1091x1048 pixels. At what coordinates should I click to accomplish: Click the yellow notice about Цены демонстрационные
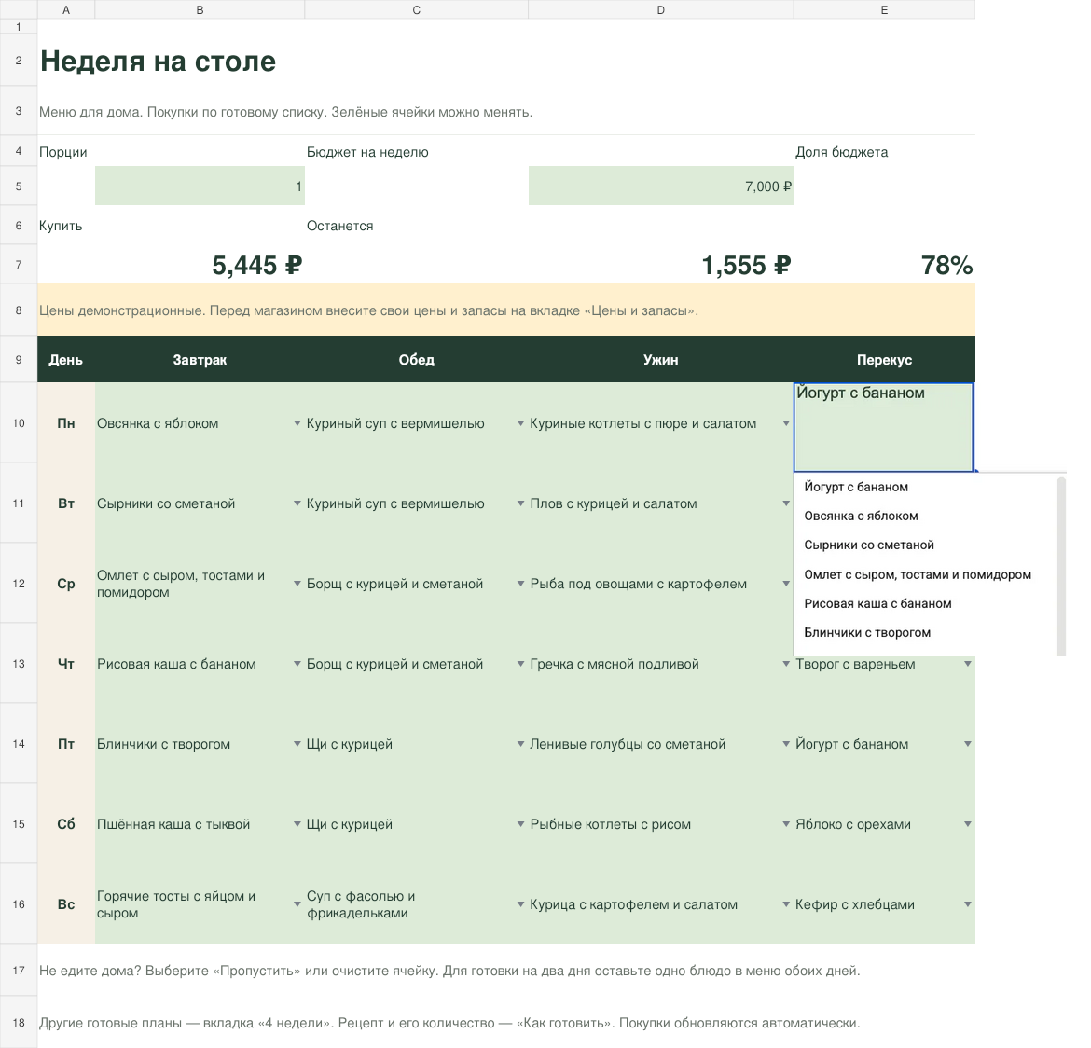pos(505,310)
